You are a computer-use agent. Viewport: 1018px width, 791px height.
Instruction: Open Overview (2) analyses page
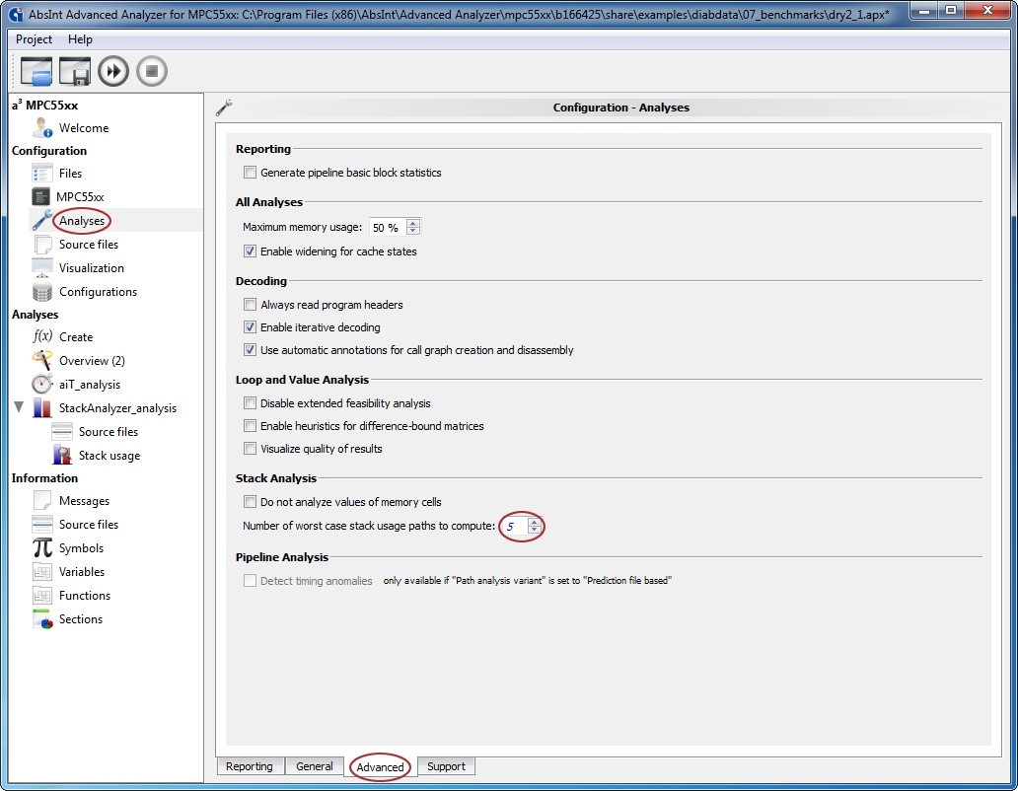coord(92,361)
